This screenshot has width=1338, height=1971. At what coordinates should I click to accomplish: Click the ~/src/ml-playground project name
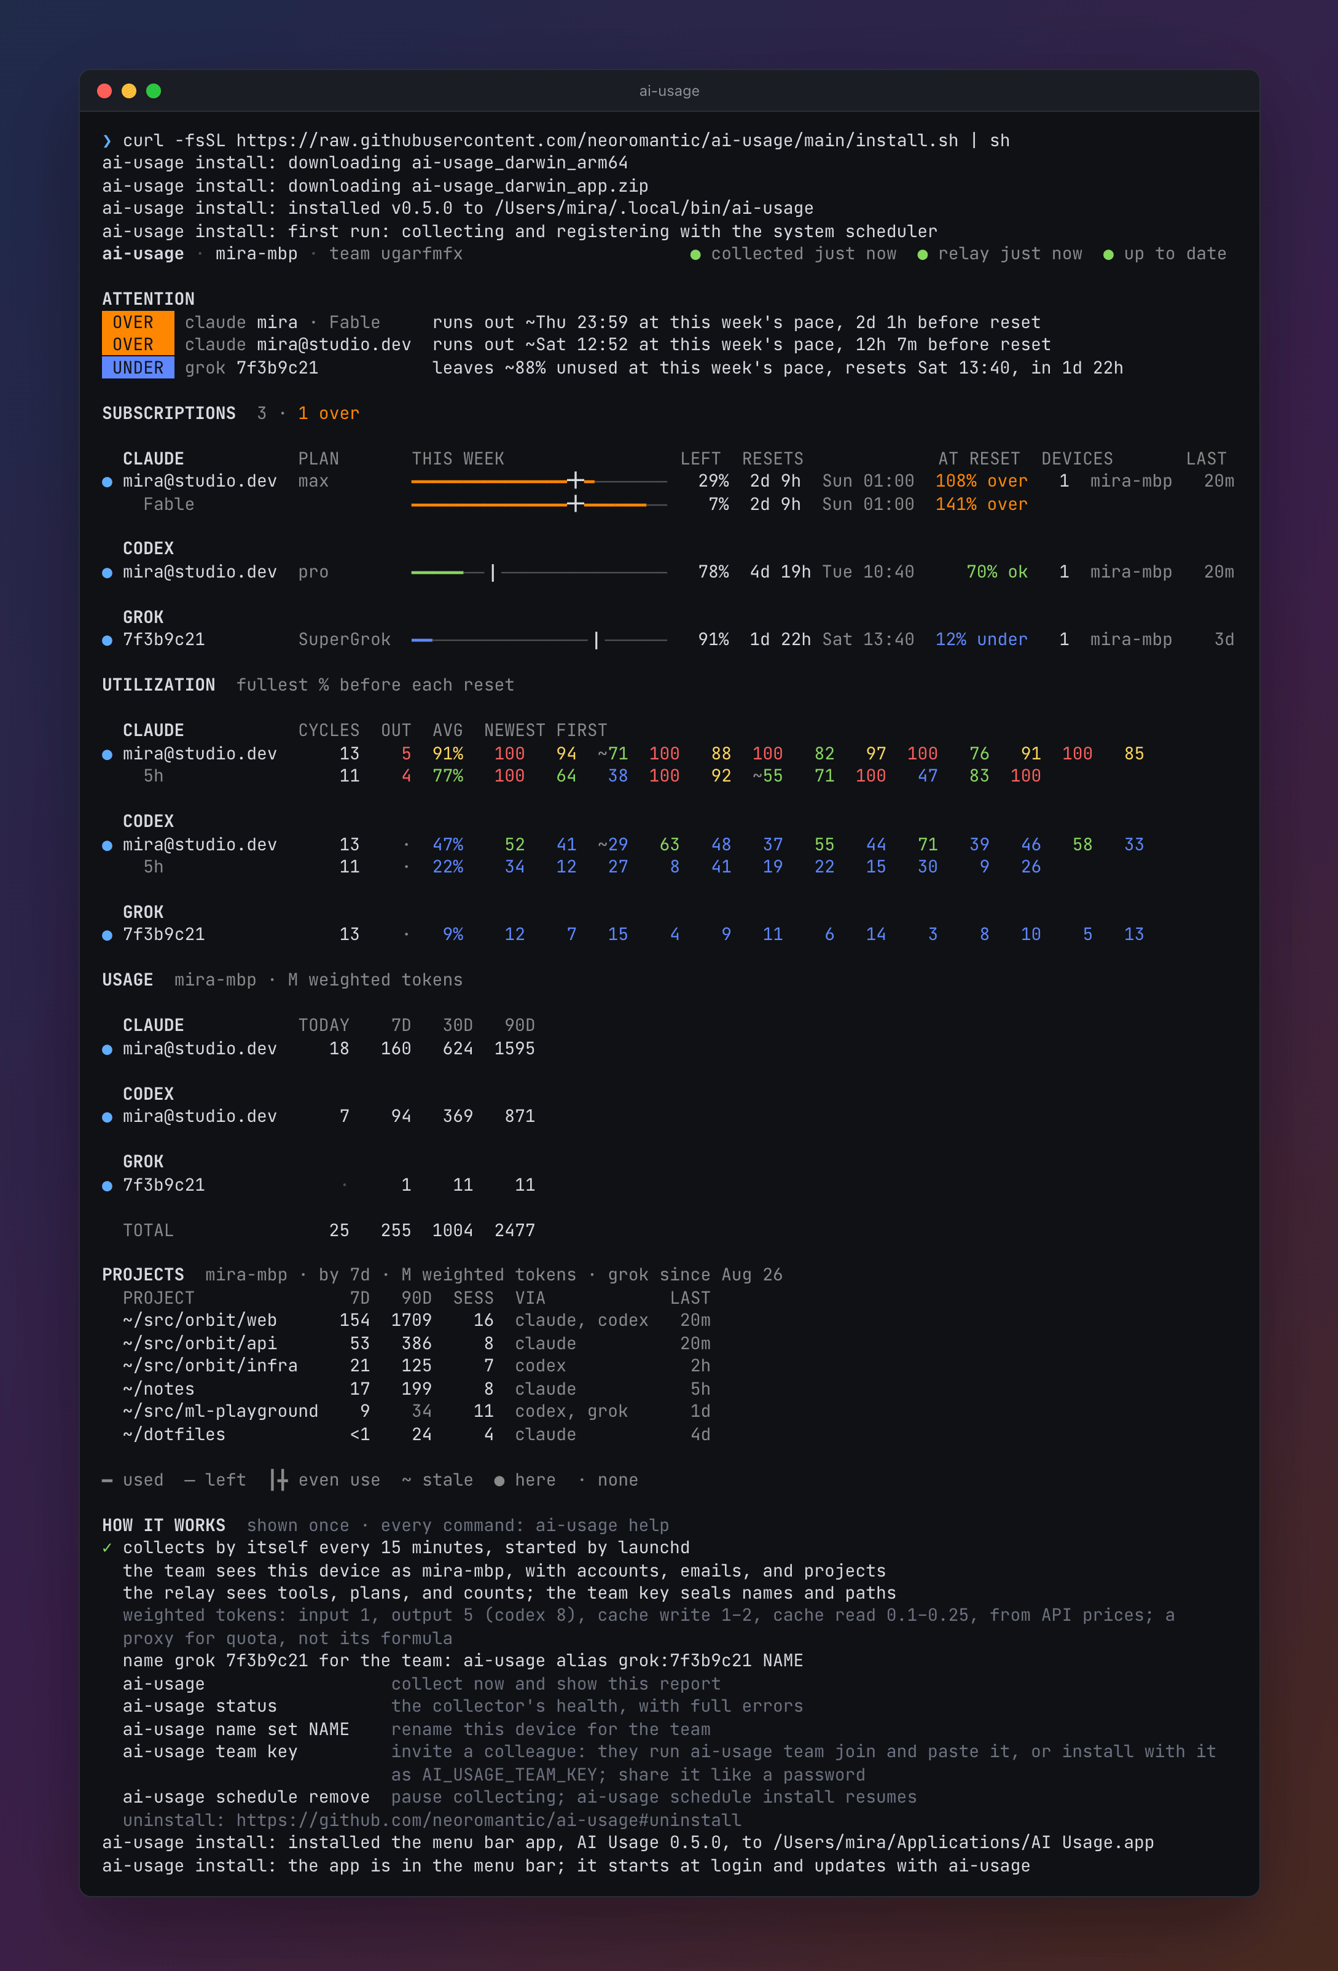(x=221, y=1411)
